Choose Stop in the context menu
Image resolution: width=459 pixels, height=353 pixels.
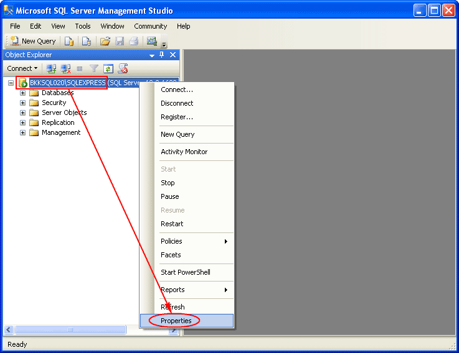click(187, 183)
